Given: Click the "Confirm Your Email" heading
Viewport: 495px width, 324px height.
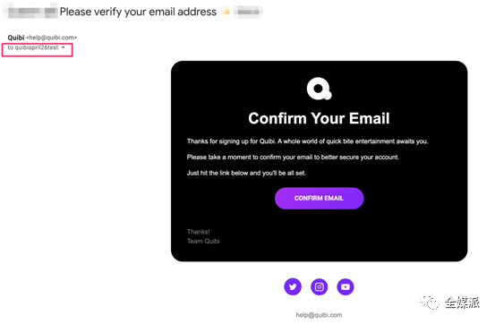Looking at the screenshot, I should pyautogui.click(x=319, y=118).
